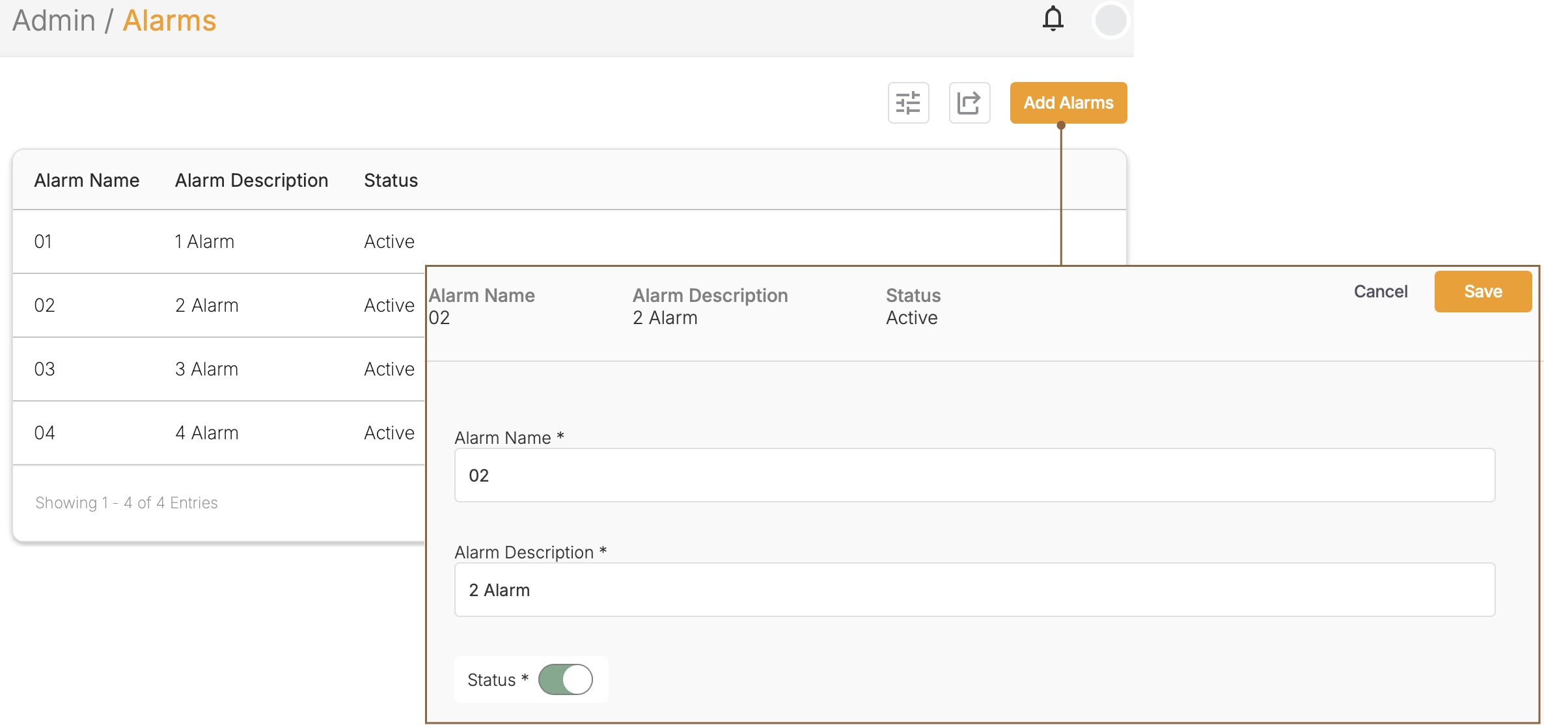Select the alarm row 02
Screen dimensions: 1544x725
point(44,305)
